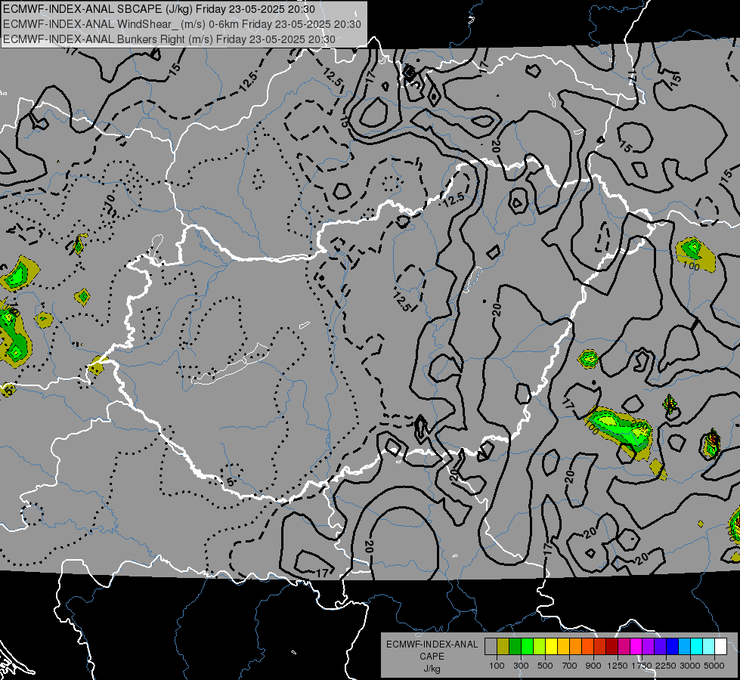Click the 900 value on legend scale
The height and width of the screenshot is (680, 740).
(x=593, y=666)
